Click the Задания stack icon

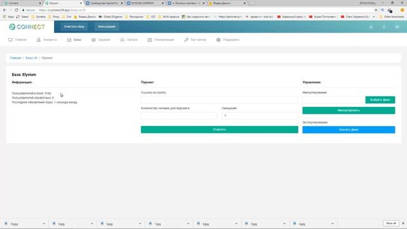93,39
